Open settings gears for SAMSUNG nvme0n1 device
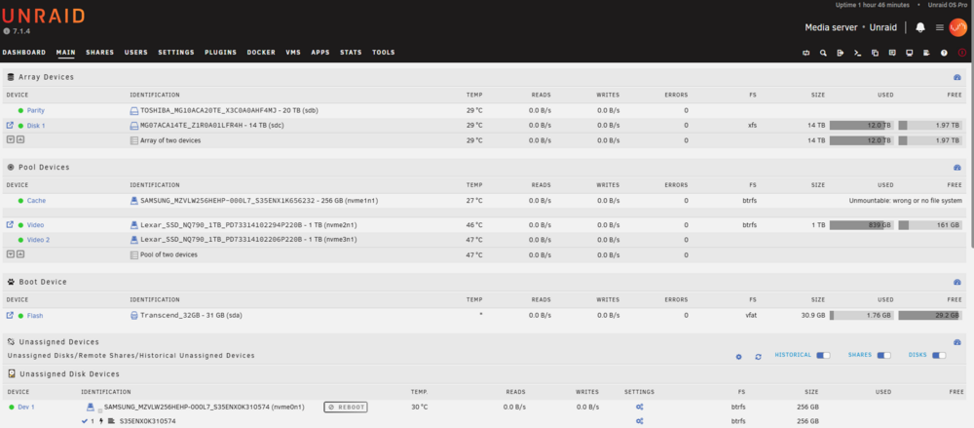Screen dimensions: 974x428 point(639,407)
